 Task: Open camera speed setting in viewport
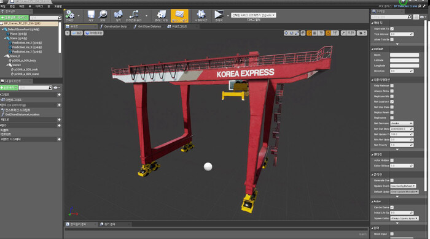click(x=362, y=33)
